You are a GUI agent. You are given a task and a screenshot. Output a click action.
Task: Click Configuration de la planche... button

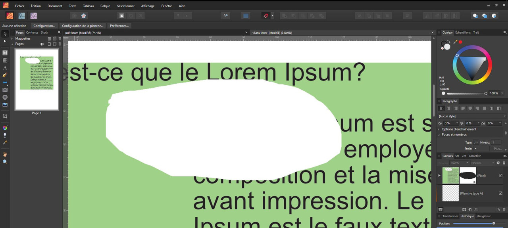(83, 26)
